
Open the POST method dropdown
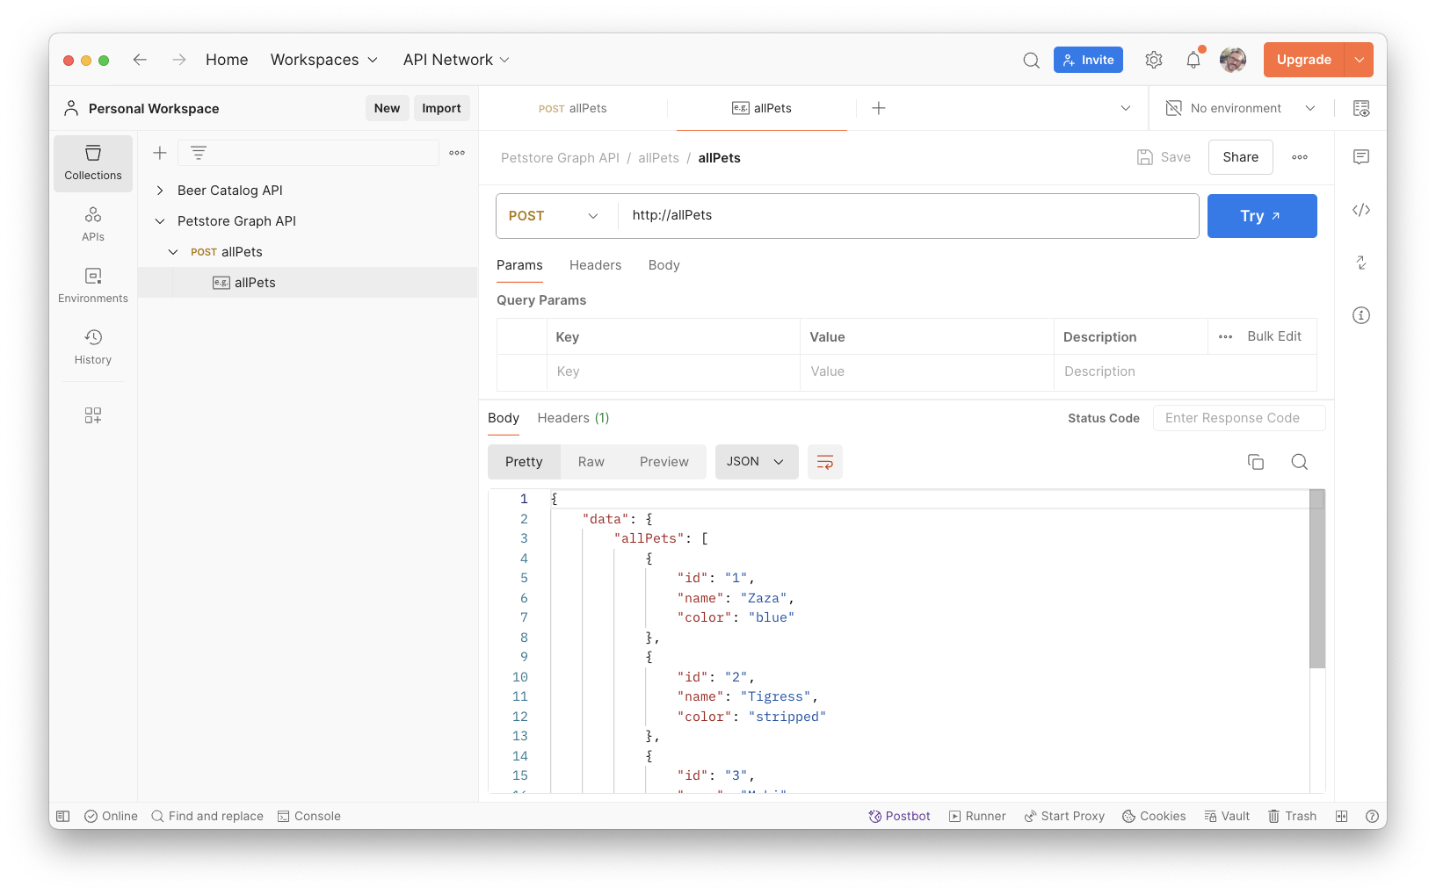point(554,216)
